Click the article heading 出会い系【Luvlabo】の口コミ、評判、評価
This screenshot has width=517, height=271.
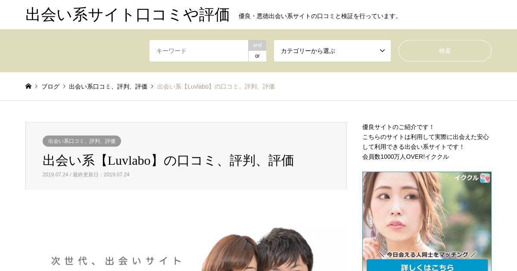click(x=168, y=160)
